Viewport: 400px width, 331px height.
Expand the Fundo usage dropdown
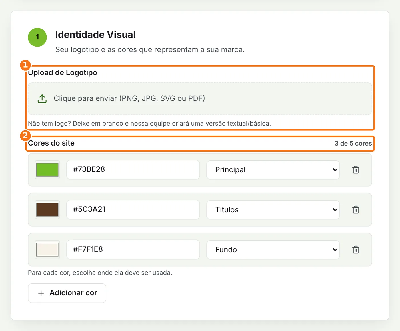273,250
